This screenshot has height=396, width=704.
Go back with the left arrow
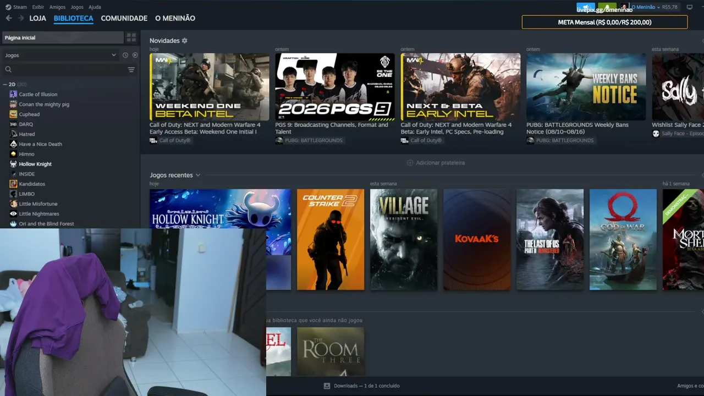point(8,18)
